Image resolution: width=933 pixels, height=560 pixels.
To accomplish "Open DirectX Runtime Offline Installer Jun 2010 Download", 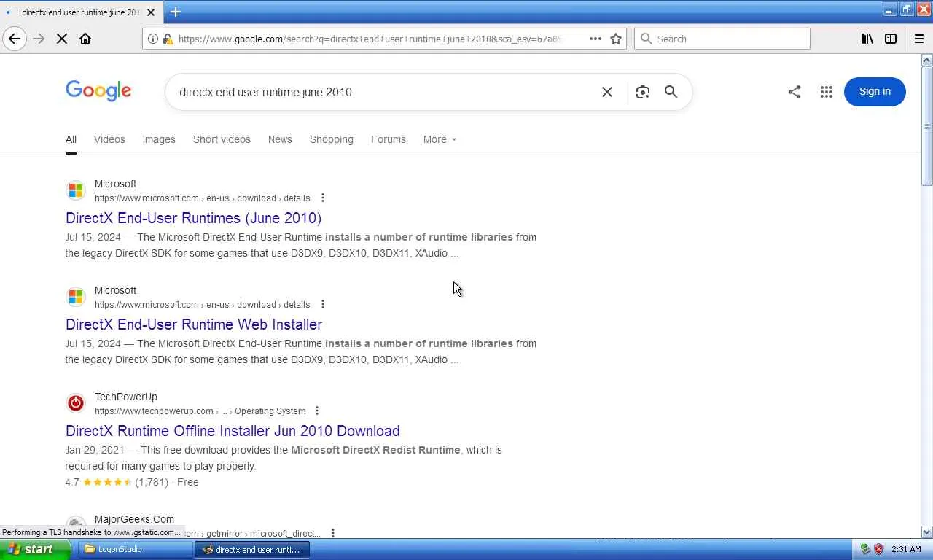I will (x=233, y=431).
